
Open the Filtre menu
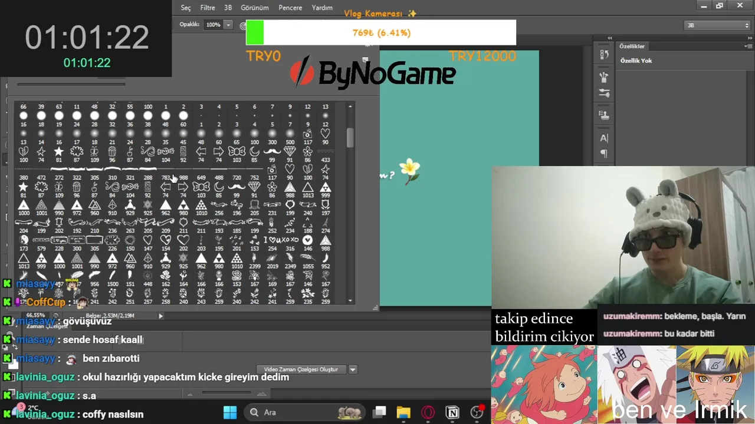pyautogui.click(x=208, y=8)
